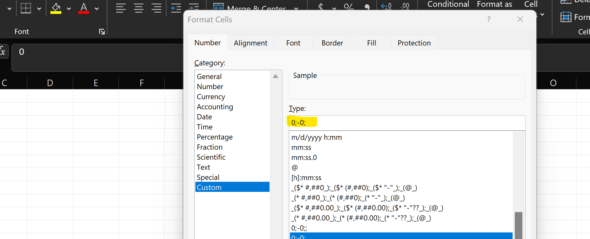590x239 pixels.
Task: Open the ribbon Format button
Action: (575, 17)
